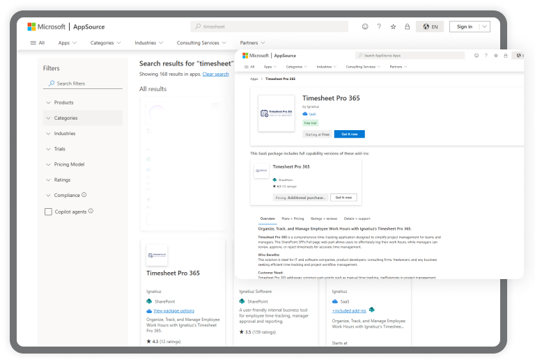This screenshot has height=364, width=535.
Task: Open Timesheet Pro 365 title in results card
Action: 173,274
